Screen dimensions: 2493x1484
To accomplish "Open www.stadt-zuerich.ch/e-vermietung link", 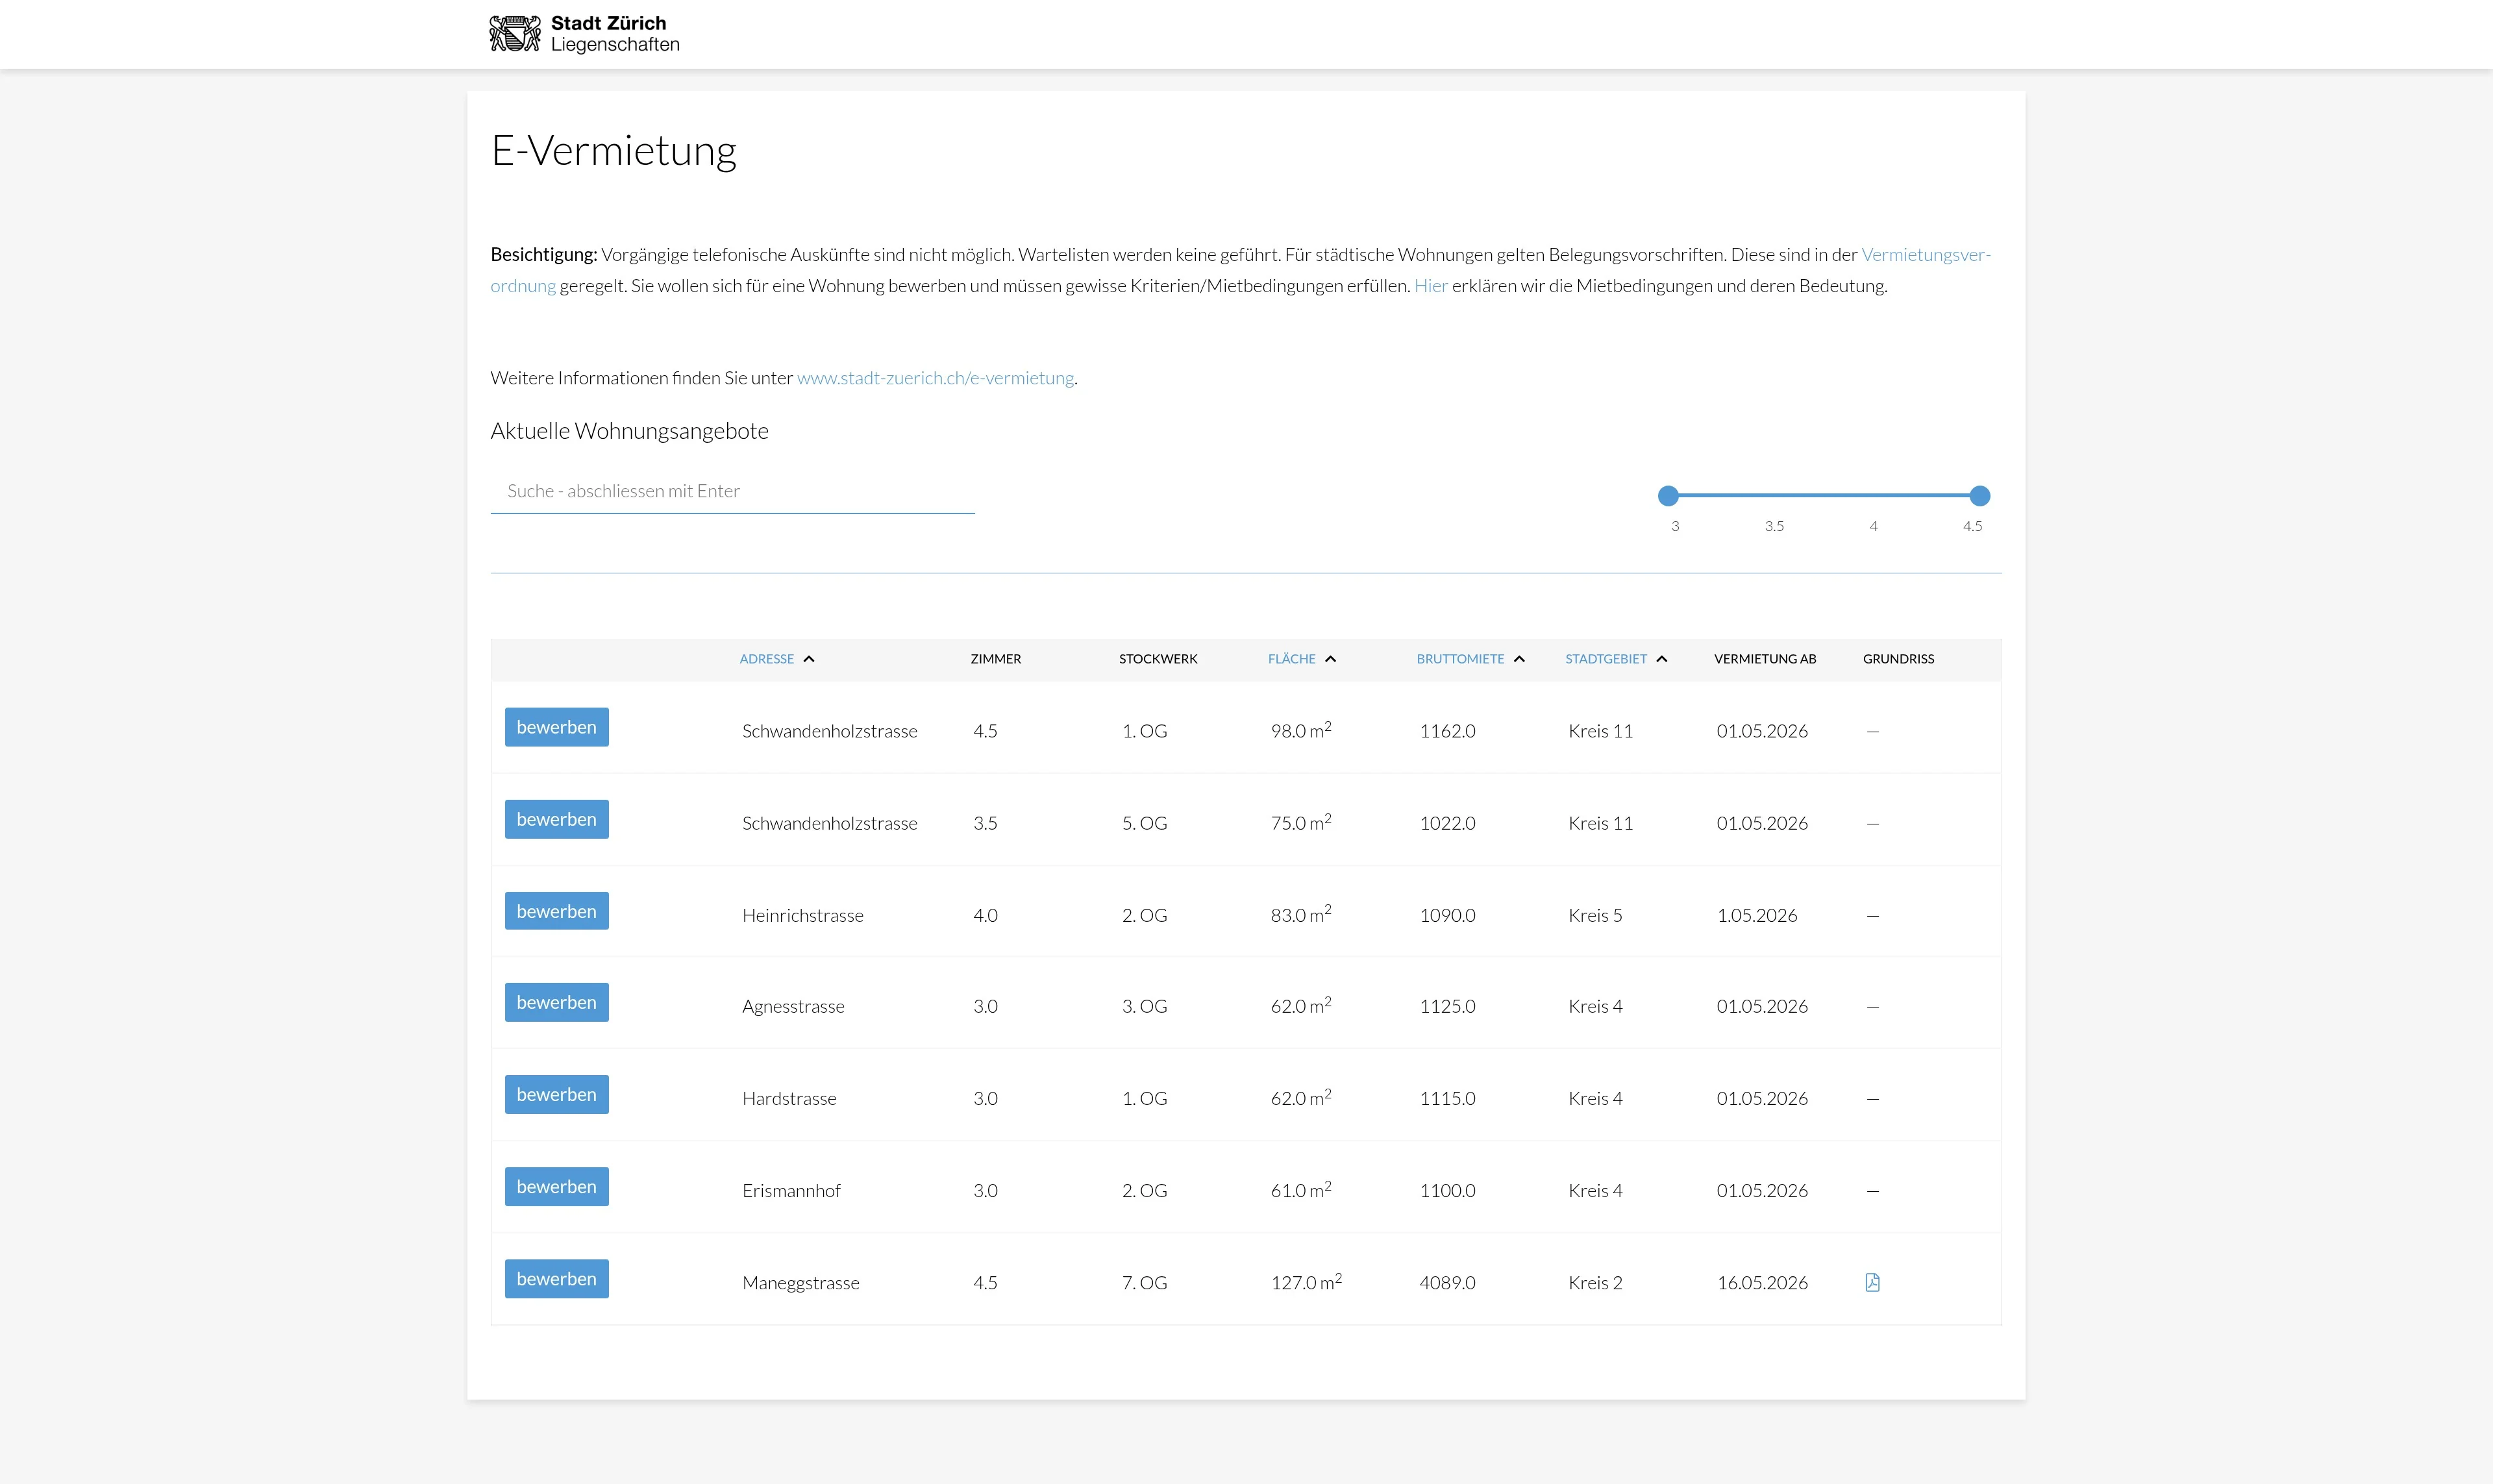I will [x=935, y=378].
